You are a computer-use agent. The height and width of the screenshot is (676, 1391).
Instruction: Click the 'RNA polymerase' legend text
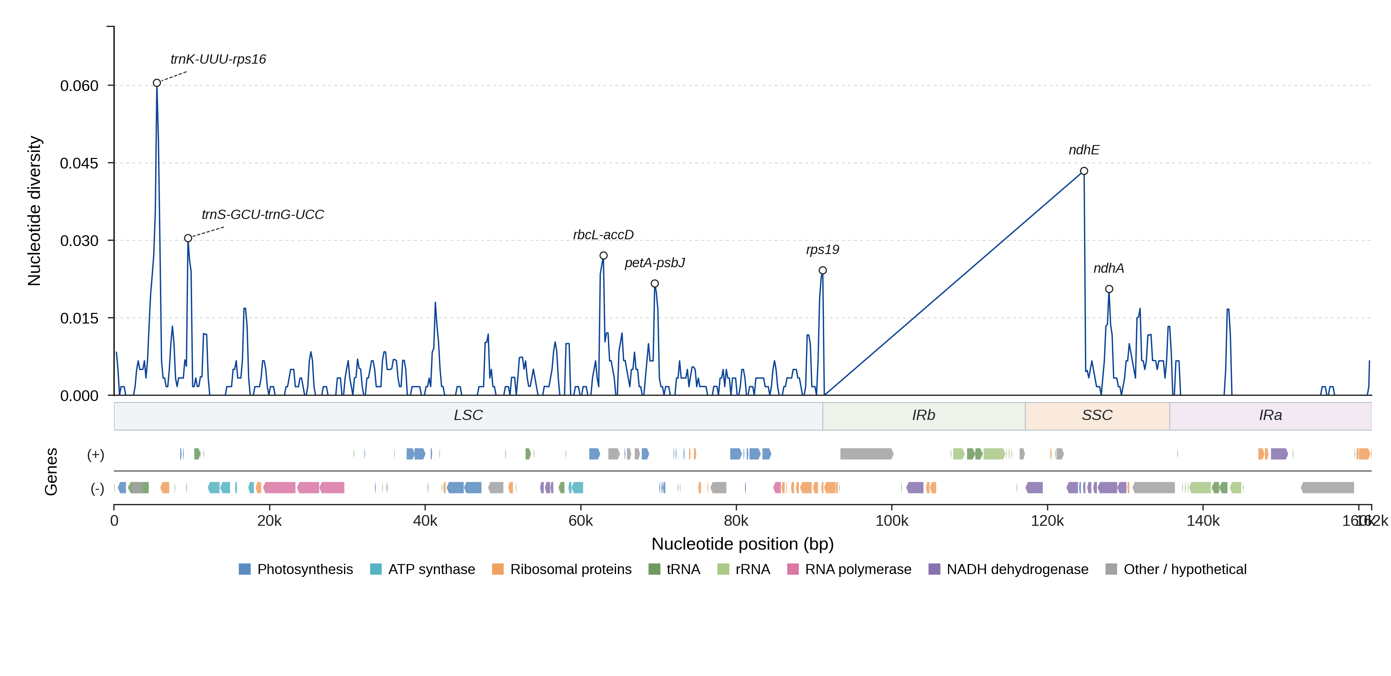[x=858, y=570]
